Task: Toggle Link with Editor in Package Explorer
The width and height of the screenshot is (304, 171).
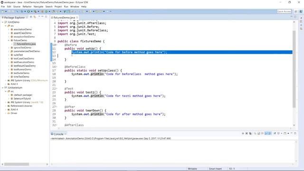Action: [35, 17]
